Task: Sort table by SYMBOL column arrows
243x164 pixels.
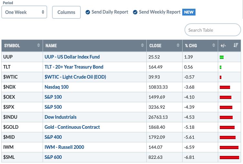Action: [x=38, y=45]
